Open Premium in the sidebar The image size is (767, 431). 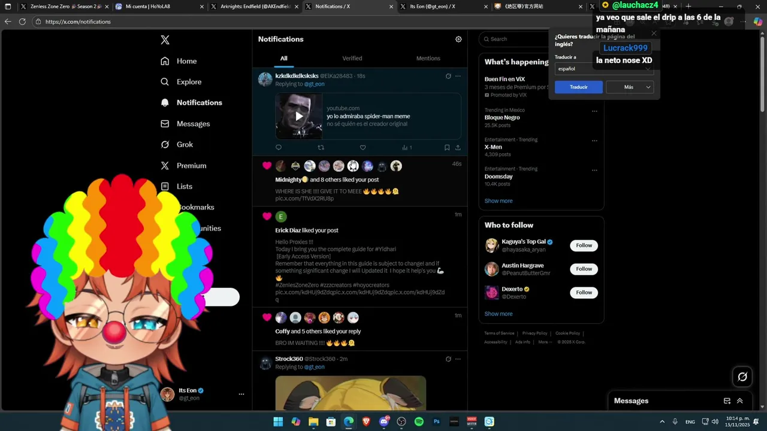tap(183, 166)
